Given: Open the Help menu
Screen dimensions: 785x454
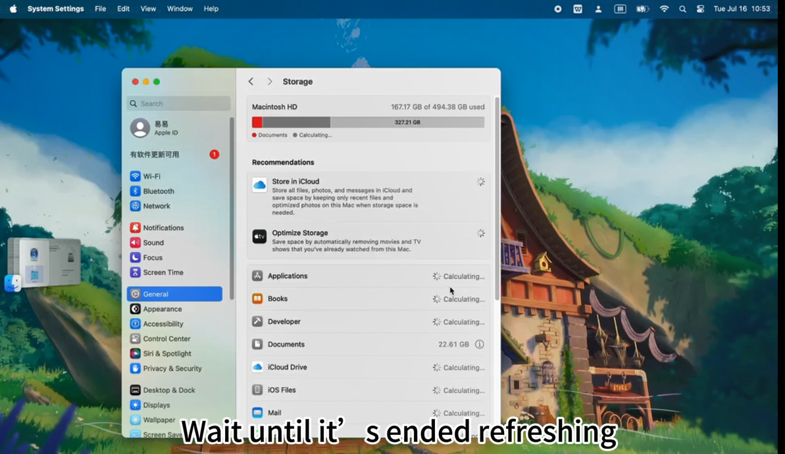Looking at the screenshot, I should pos(211,9).
